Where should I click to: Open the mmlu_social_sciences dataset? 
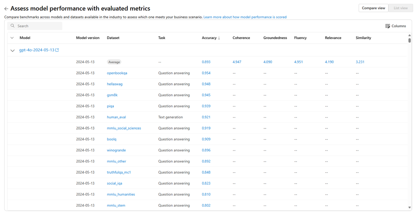tap(124, 128)
